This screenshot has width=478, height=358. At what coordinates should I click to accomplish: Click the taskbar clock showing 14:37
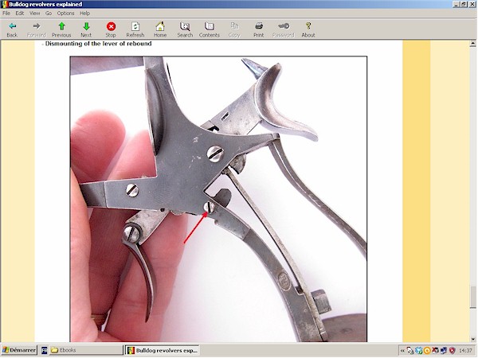pyautogui.click(x=465, y=351)
